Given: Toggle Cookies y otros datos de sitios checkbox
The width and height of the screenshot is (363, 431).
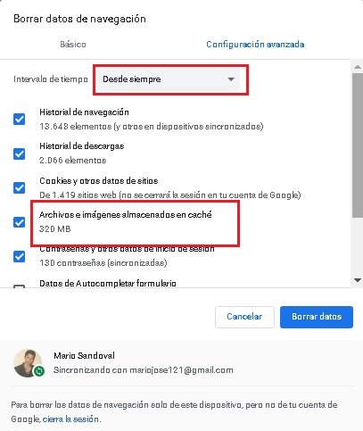Looking at the screenshot, I should pos(20,188).
